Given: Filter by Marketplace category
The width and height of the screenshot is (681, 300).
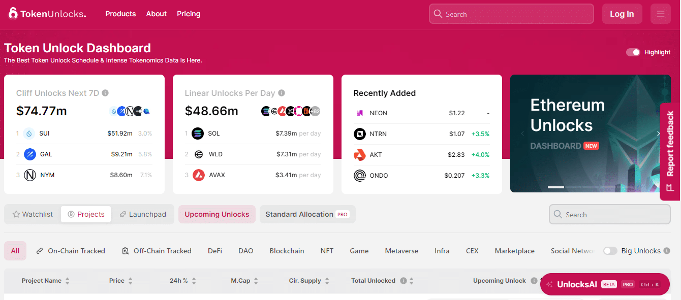Looking at the screenshot, I should coord(515,251).
